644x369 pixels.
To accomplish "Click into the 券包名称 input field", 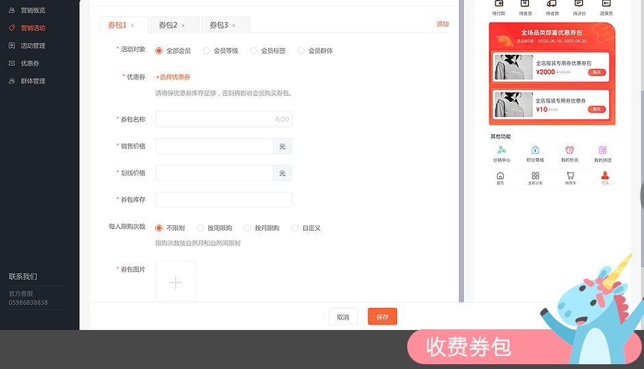I will 214,119.
